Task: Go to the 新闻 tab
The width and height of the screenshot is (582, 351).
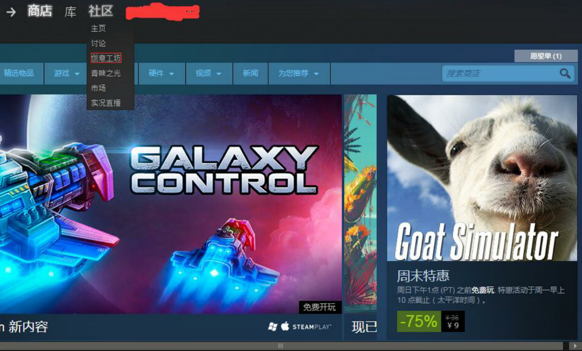Action: point(250,73)
